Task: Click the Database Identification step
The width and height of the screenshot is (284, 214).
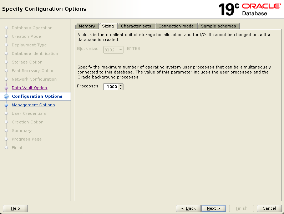Action: point(35,53)
